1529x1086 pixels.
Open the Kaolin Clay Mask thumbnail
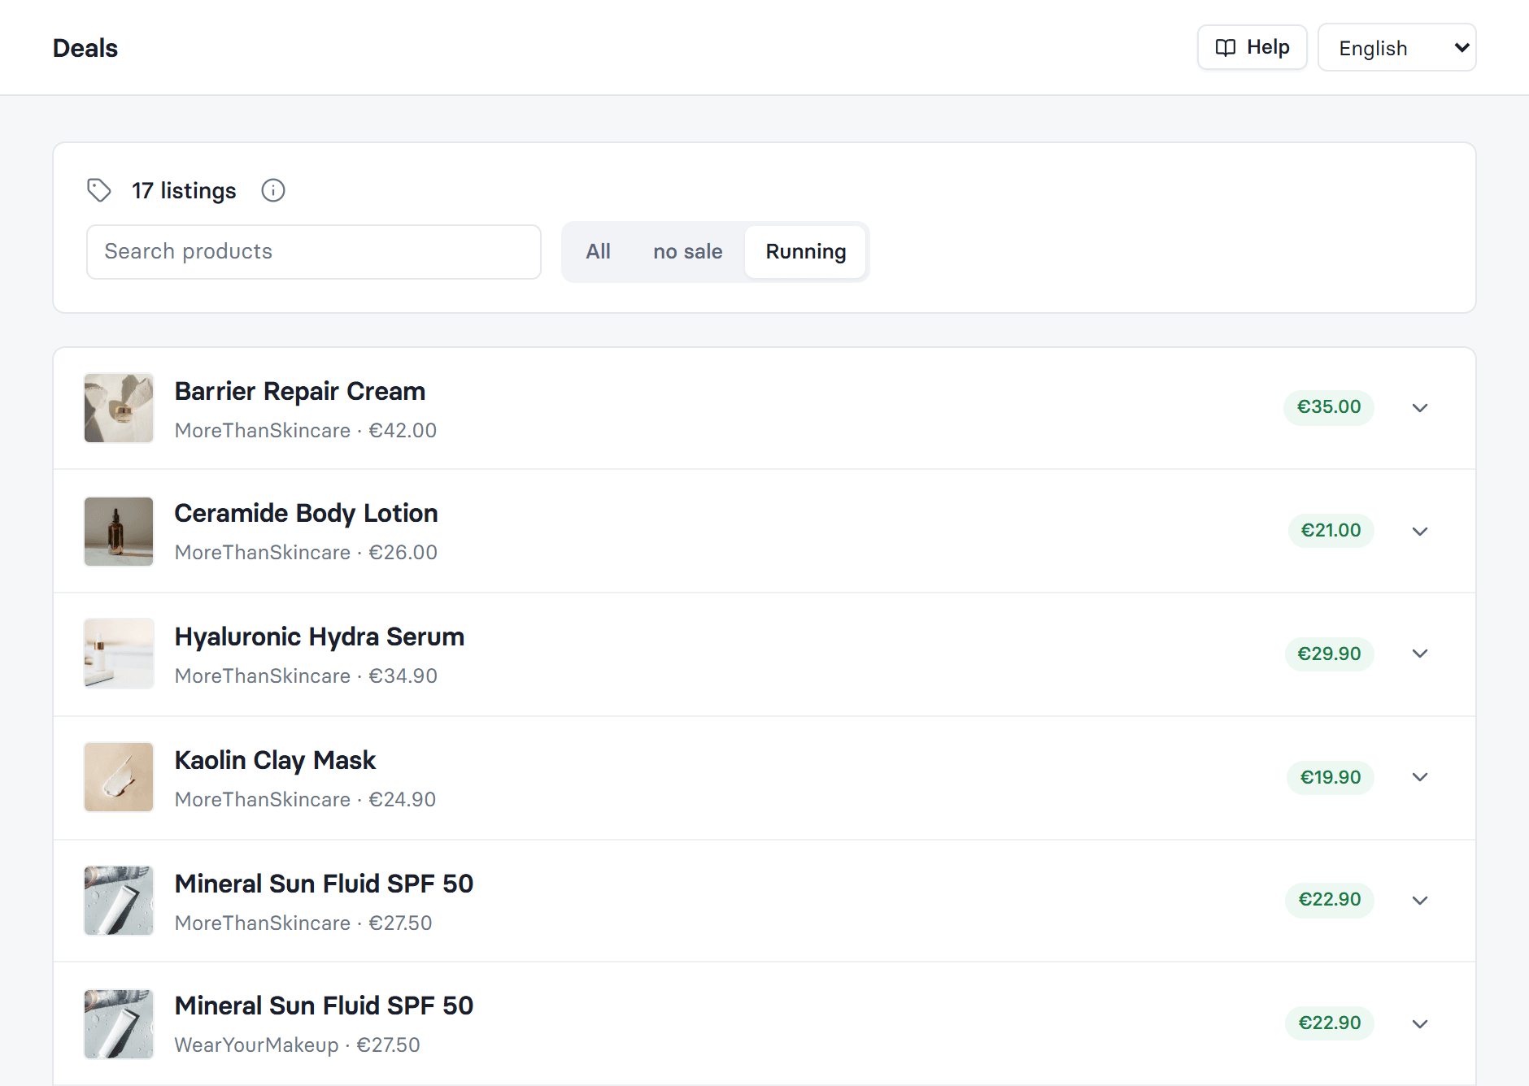(119, 777)
